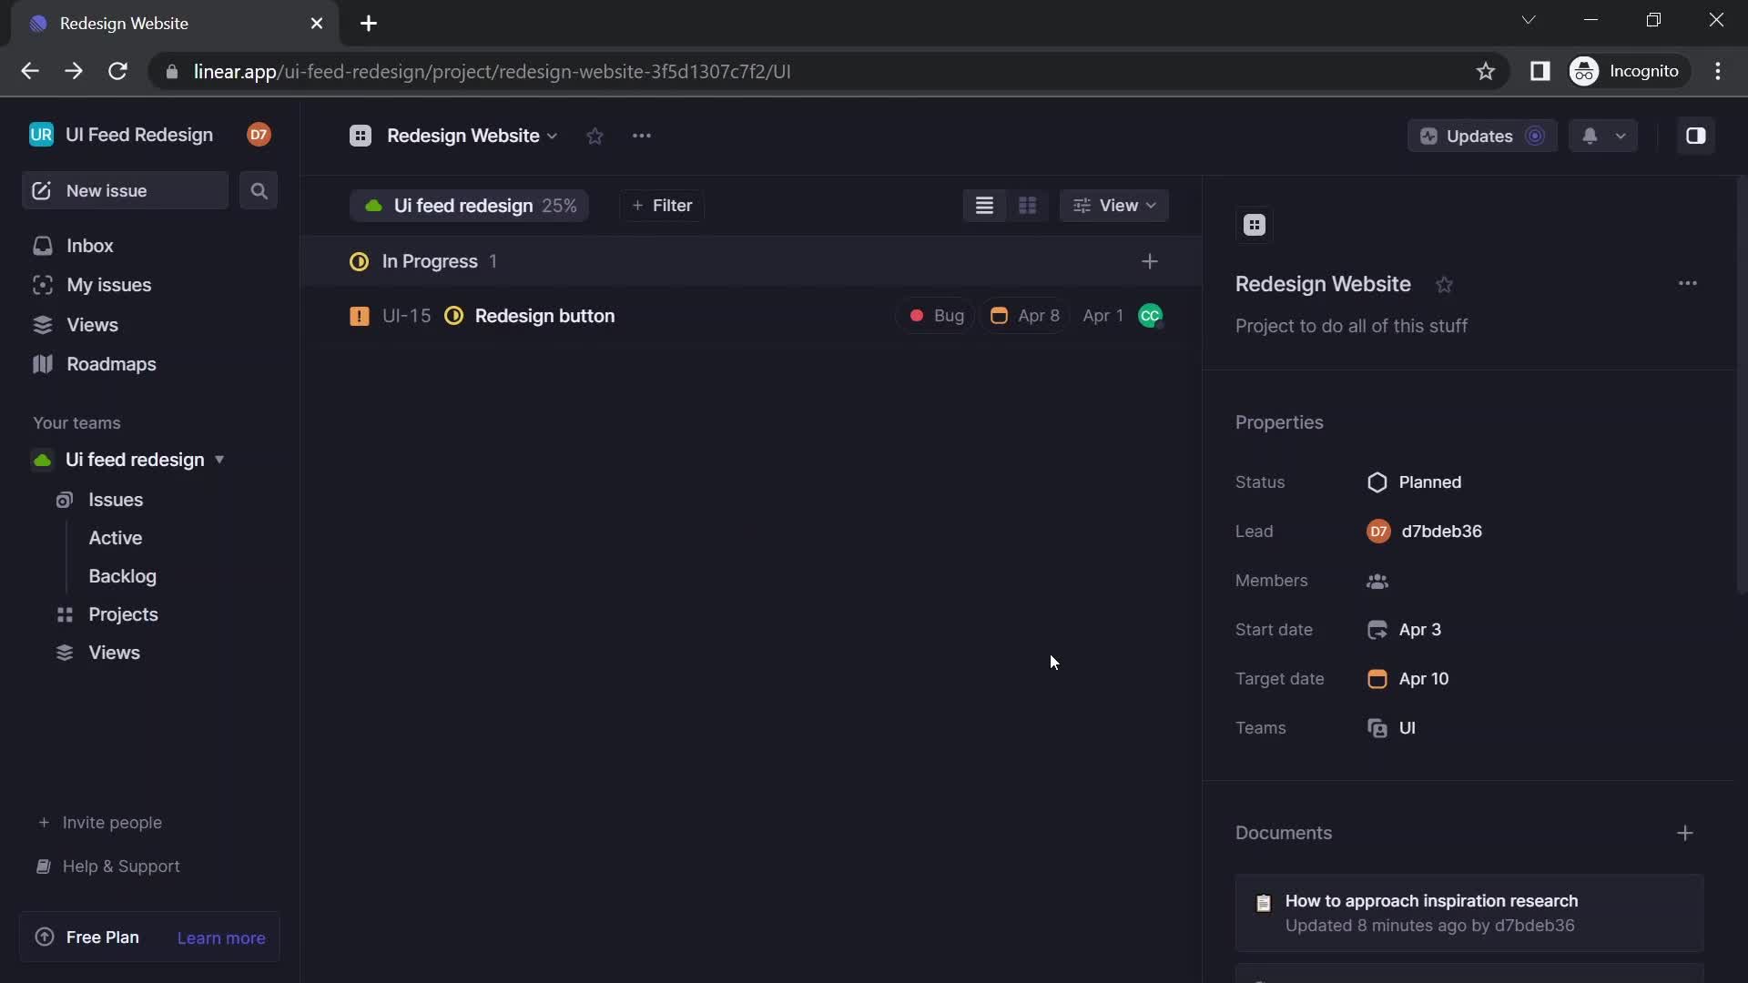Add a Filter
This screenshot has height=983, width=1748.
[662, 206]
